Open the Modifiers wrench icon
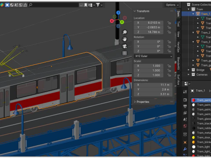This screenshot has height=158, width=211. (x=185, y=149)
